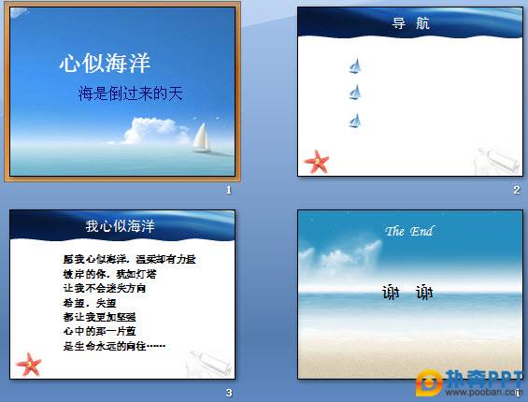Click the orange pooban PPT logo icon
This screenshot has height=402, width=528.
429,382
